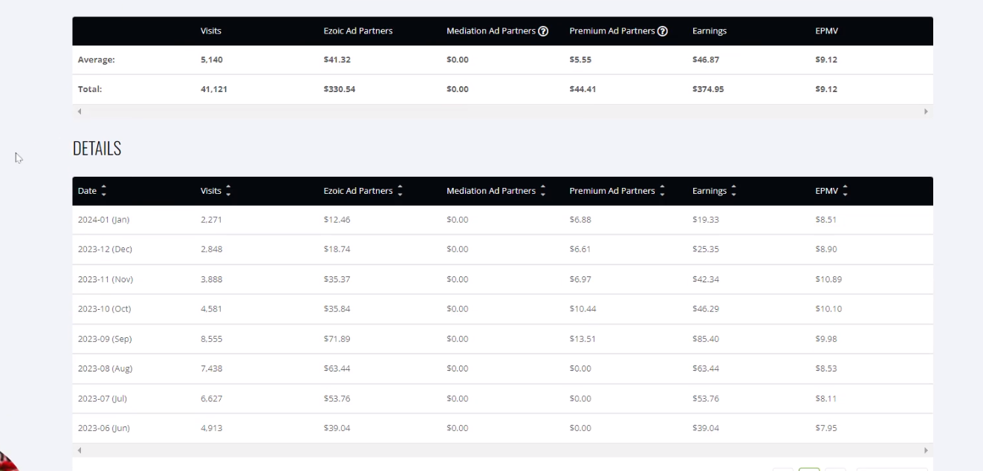This screenshot has height=471, width=983.
Task: Click the summary table horizontal scrollbar track
Action: 503,111
